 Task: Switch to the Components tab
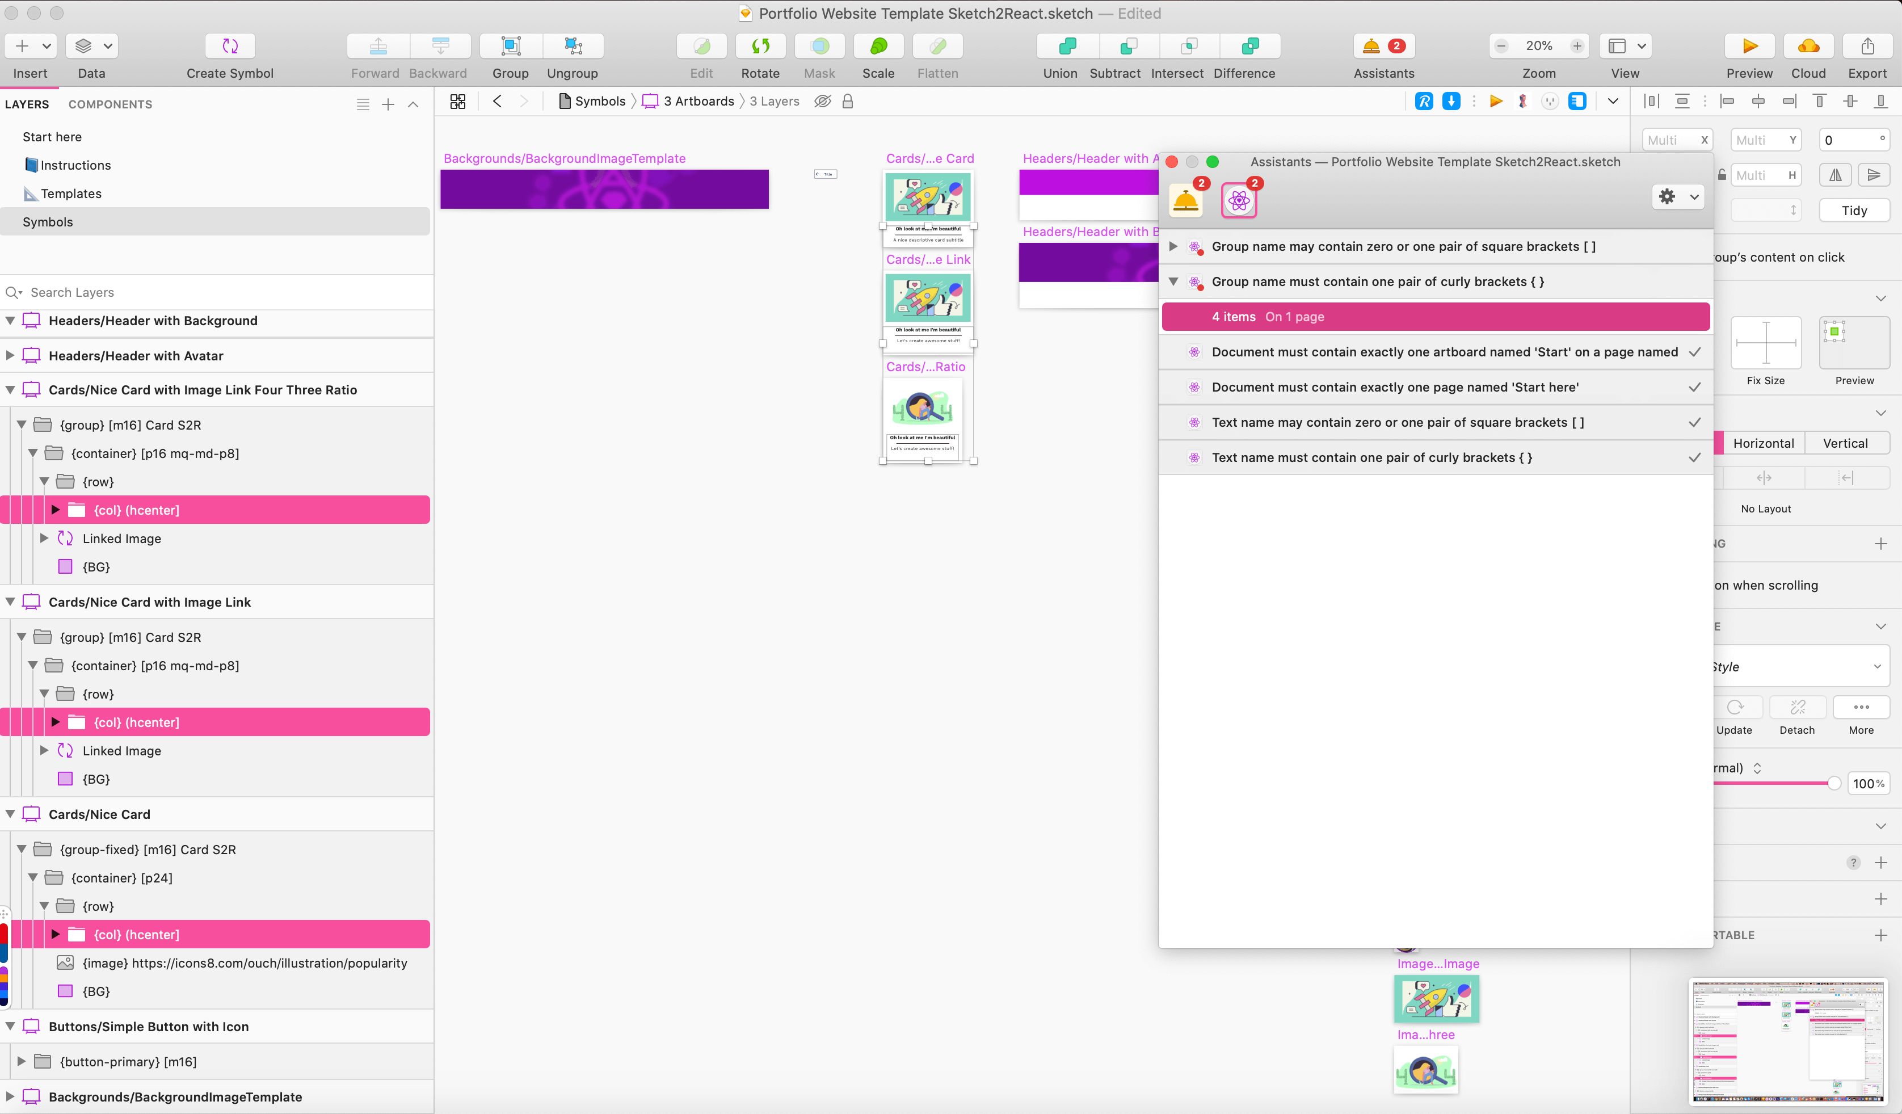110,104
